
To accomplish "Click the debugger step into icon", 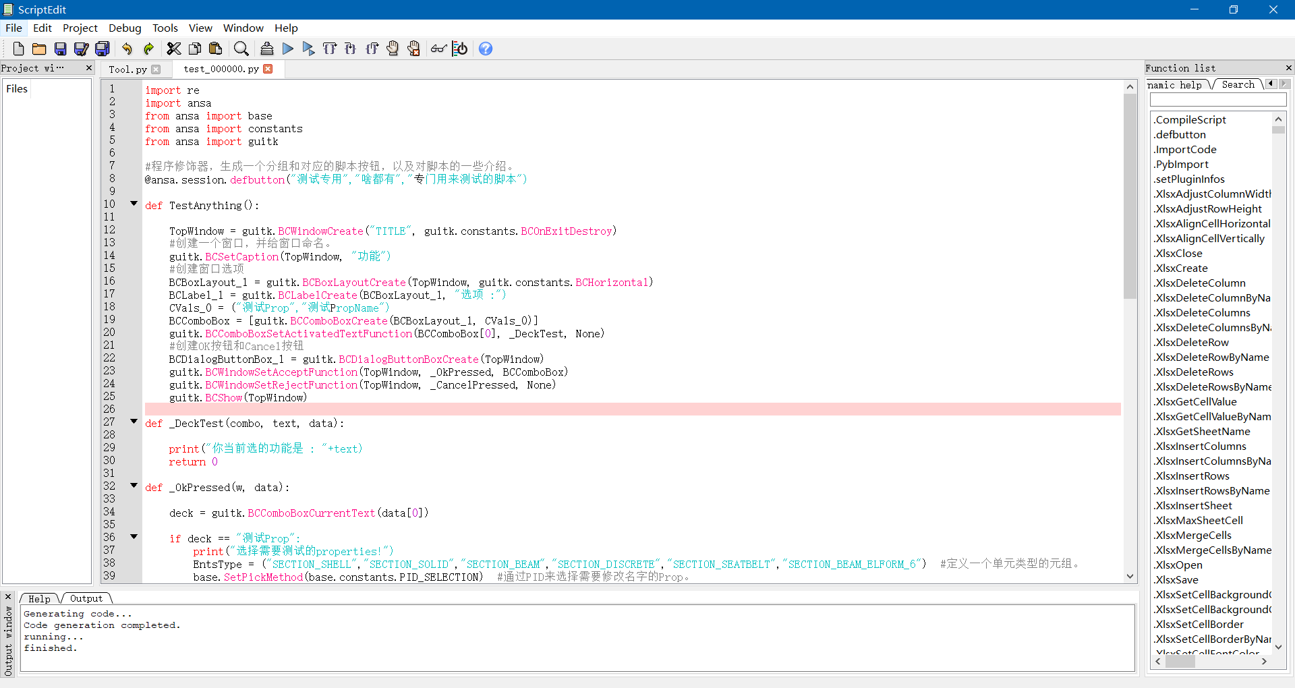I will click(351, 49).
